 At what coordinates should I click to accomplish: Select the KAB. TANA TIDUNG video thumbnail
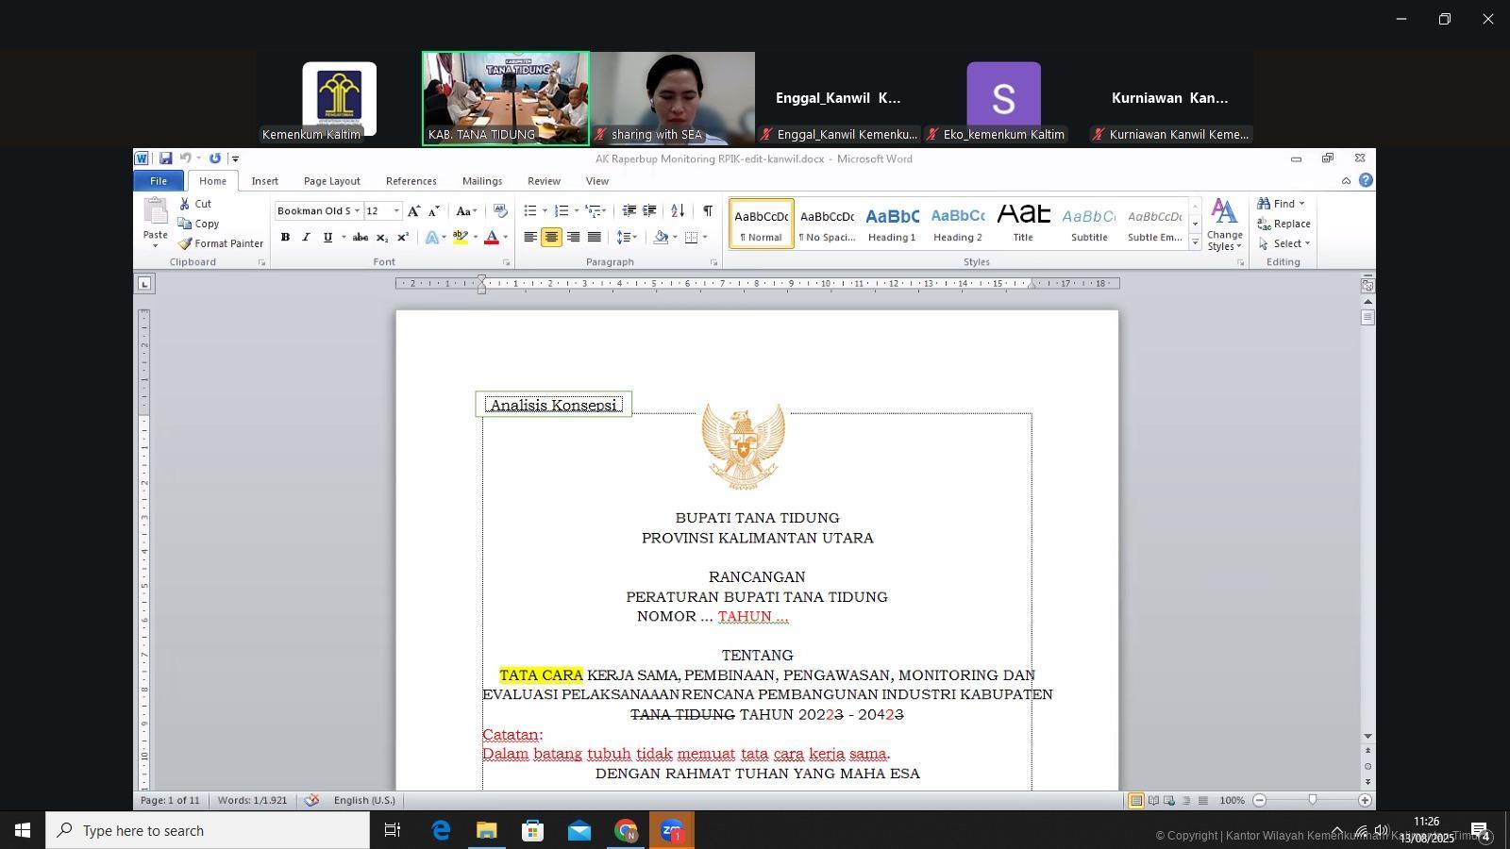[506, 98]
